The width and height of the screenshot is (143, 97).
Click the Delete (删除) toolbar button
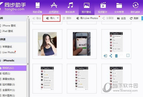[67, 18]
